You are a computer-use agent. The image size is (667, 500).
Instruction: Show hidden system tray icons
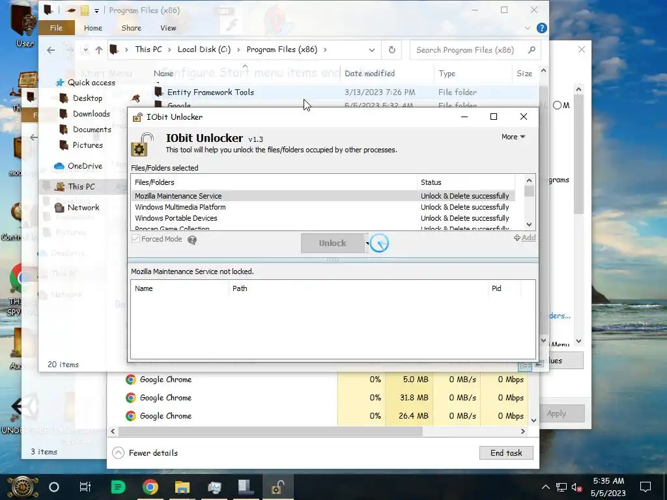coord(546,487)
